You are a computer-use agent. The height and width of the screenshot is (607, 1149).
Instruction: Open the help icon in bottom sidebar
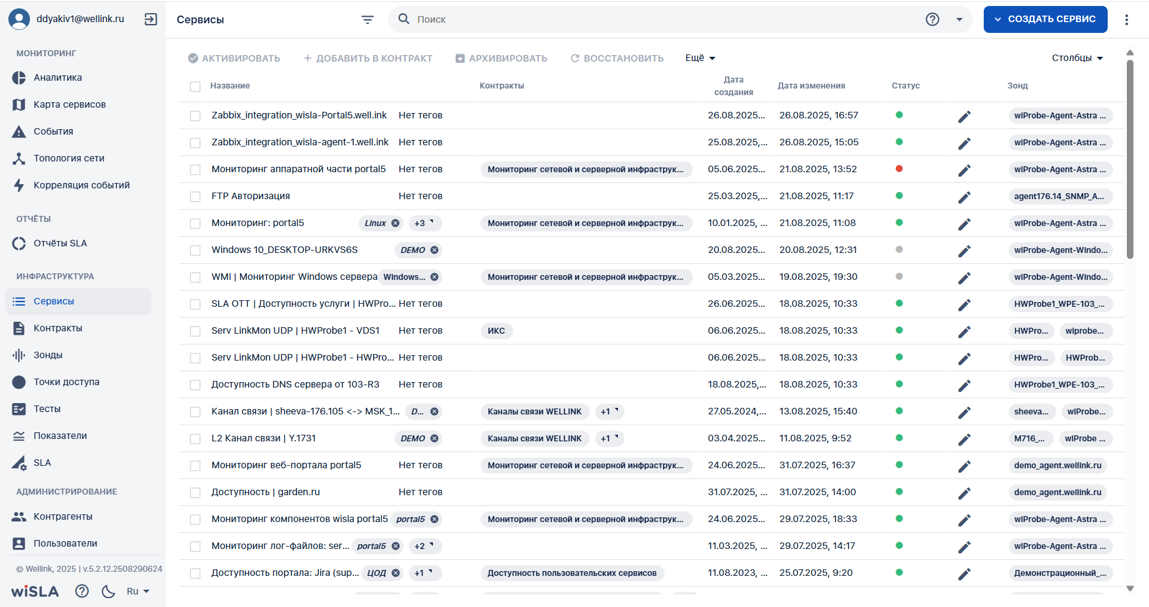pos(82,591)
